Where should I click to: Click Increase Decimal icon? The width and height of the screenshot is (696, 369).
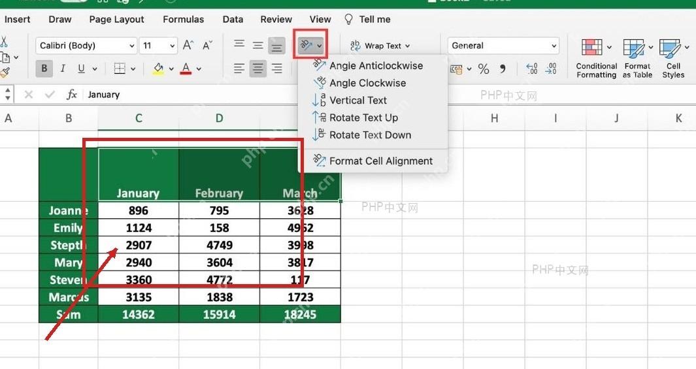click(532, 69)
